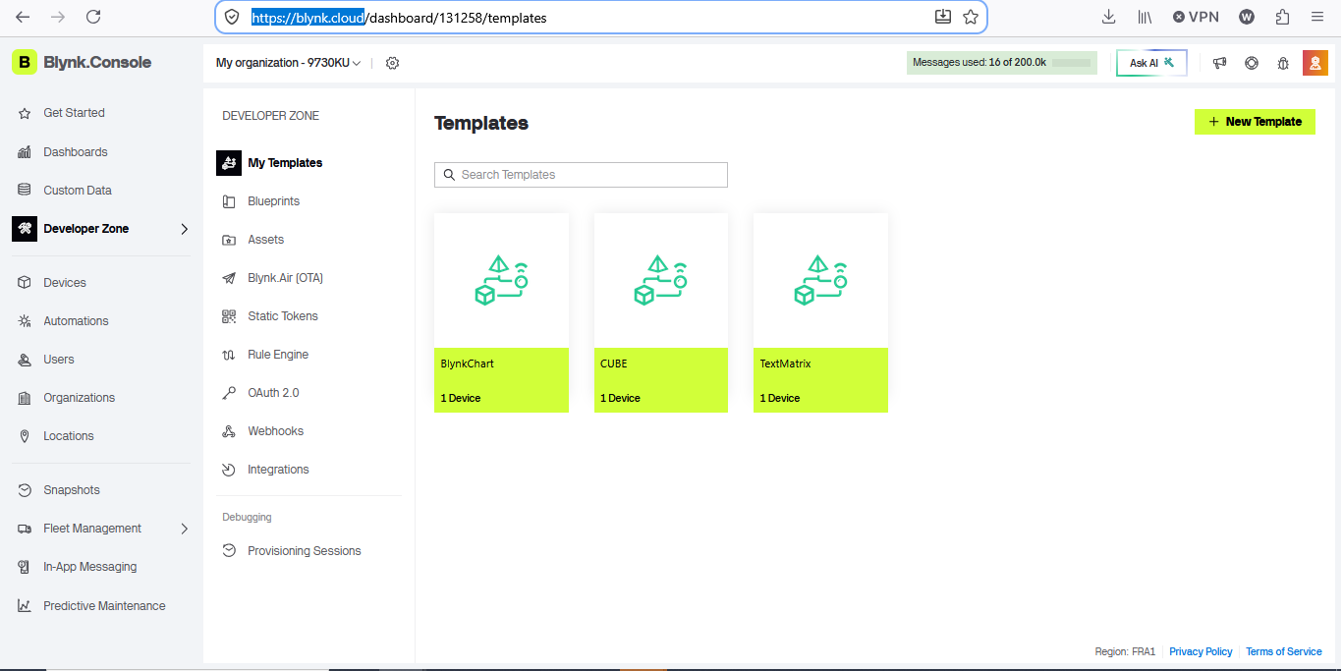Open the BlynkChart template card
This screenshot has width=1343, height=671.
tap(501, 312)
